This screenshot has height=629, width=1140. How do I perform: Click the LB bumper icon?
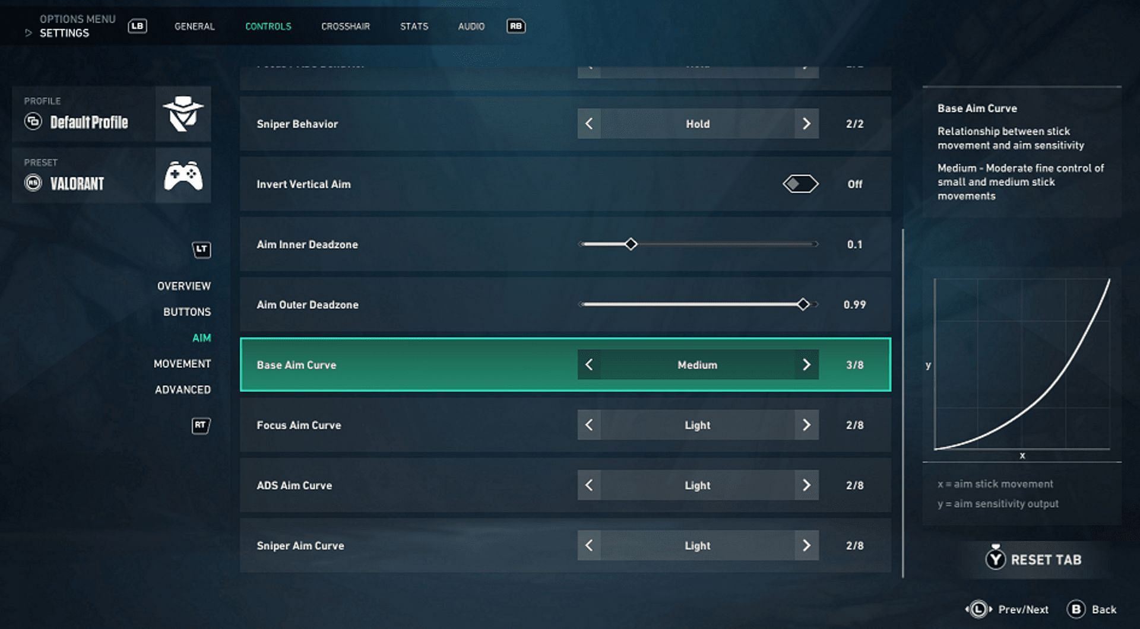(137, 26)
